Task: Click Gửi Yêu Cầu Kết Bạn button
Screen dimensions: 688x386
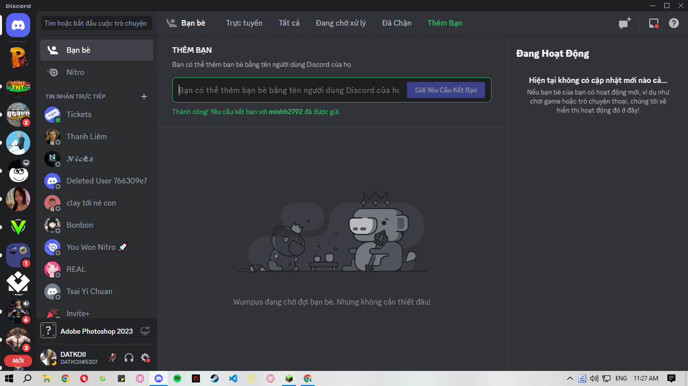Action: 446,90
